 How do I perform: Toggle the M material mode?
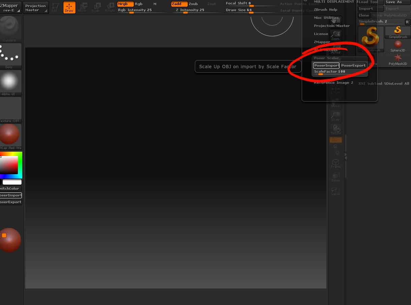(x=155, y=4)
